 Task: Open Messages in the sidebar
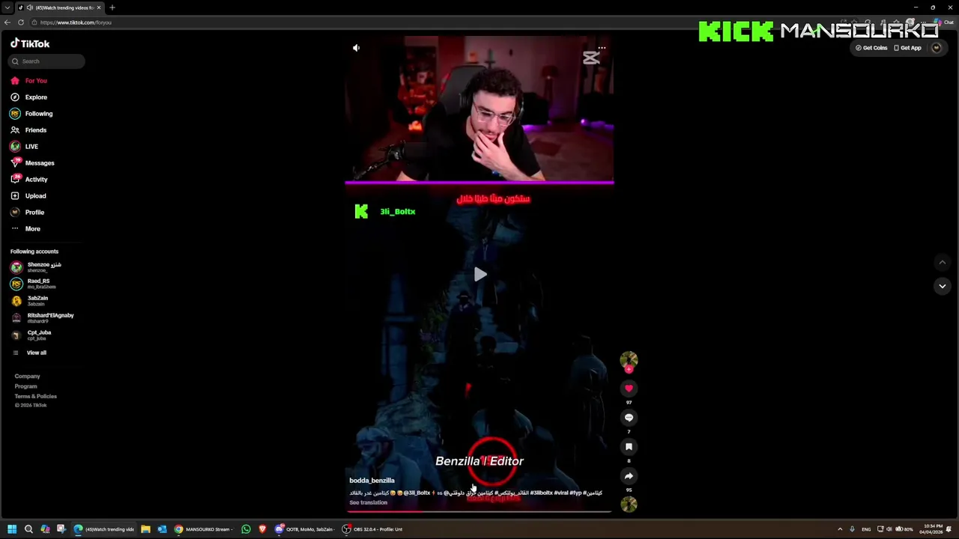click(x=32, y=163)
